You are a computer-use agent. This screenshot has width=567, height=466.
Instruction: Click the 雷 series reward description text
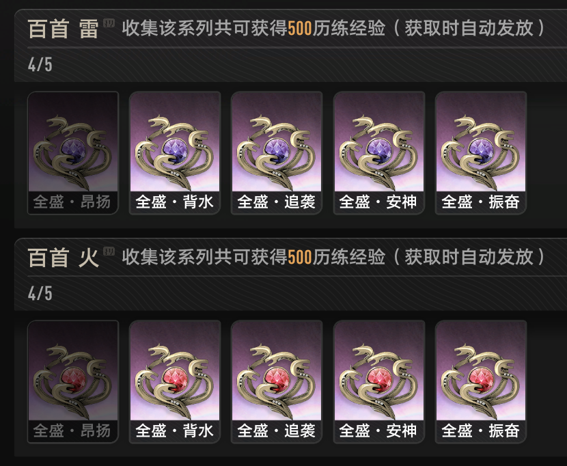(x=334, y=28)
